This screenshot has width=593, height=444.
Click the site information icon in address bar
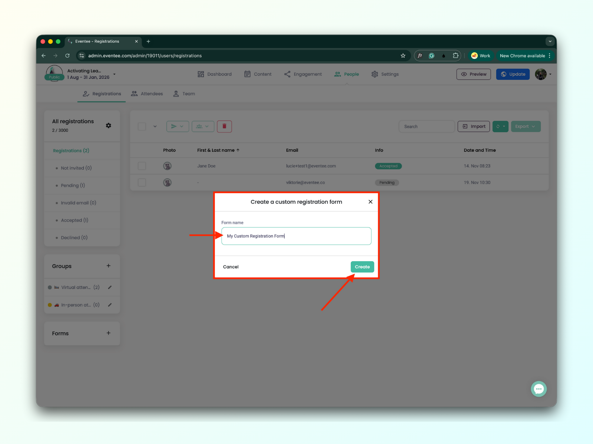[82, 56]
